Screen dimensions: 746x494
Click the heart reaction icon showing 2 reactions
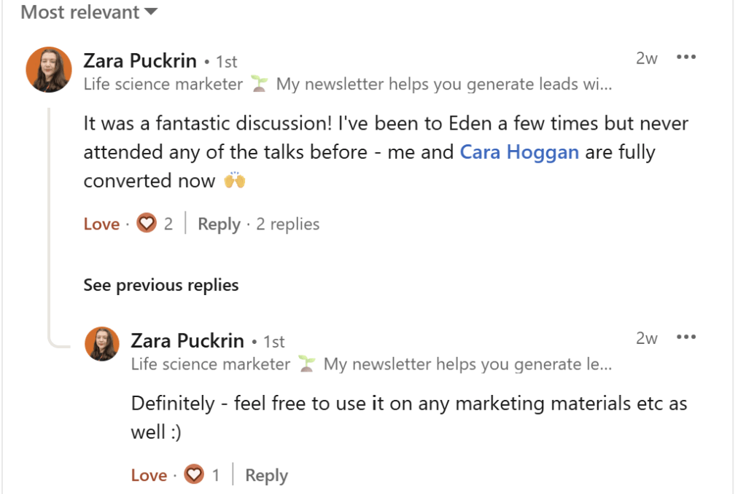point(147,224)
